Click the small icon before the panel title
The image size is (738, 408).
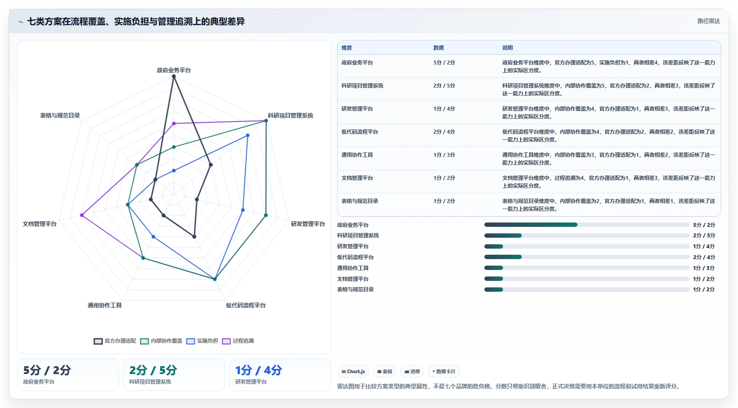click(x=20, y=22)
